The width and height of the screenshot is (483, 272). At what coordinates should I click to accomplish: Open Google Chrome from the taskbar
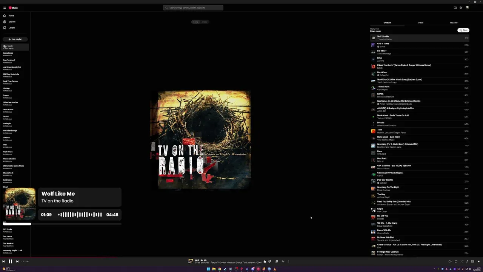coord(219,269)
